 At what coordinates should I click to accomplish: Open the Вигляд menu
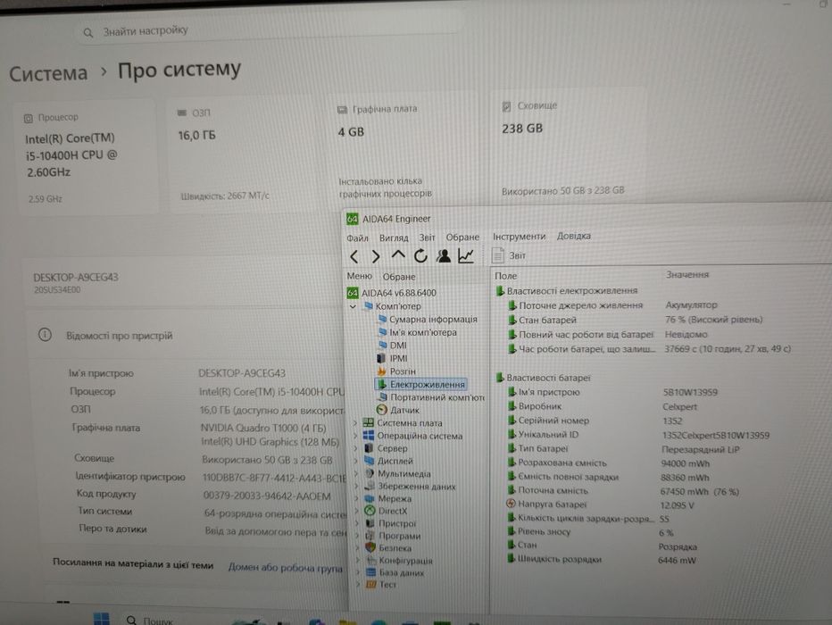(x=394, y=237)
